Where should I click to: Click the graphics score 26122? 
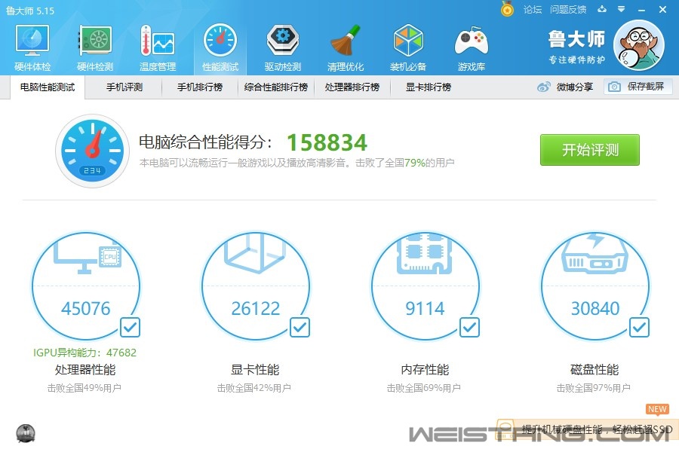point(256,309)
